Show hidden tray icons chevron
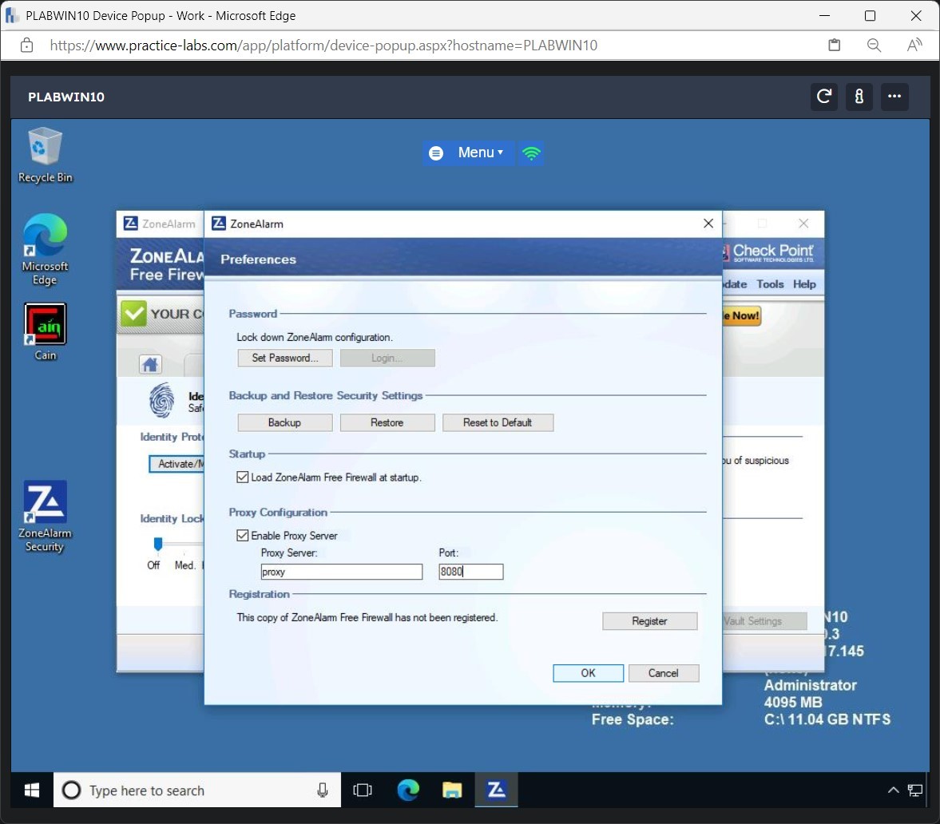The height and width of the screenshot is (824, 940). [893, 790]
